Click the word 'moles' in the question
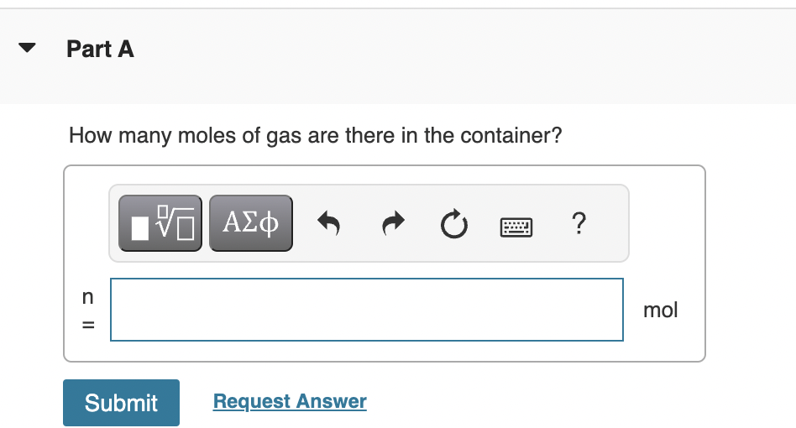Image resolution: width=796 pixels, height=428 pixels. coord(206,135)
